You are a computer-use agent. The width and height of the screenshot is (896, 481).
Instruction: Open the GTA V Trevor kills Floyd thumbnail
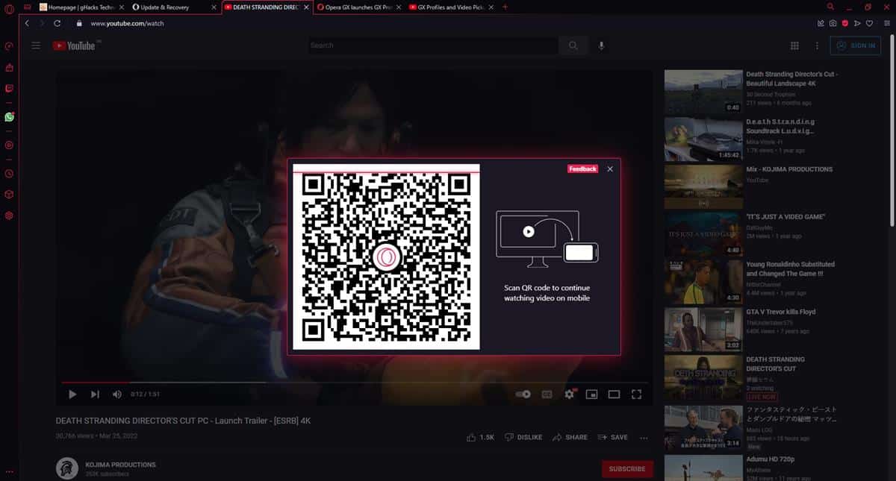[x=703, y=329]
